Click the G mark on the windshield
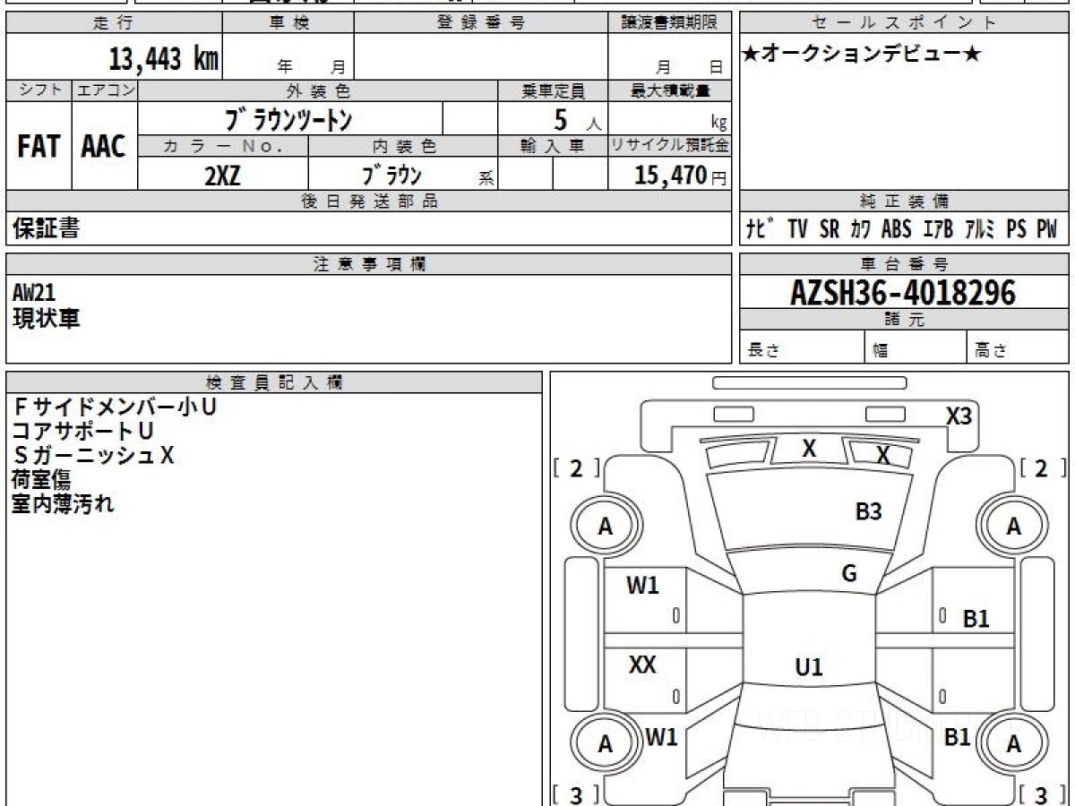Screen dimensions: 1075x806 [x=849, y=574]
